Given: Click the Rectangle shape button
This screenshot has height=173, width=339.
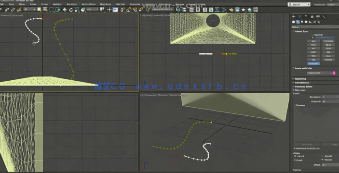Looking at the screenshot, I should click(328, 41).
